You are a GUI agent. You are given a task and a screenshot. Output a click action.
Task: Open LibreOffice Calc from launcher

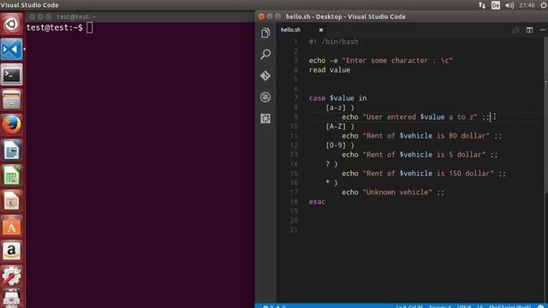pyautogui.click(x=11, y=175)
